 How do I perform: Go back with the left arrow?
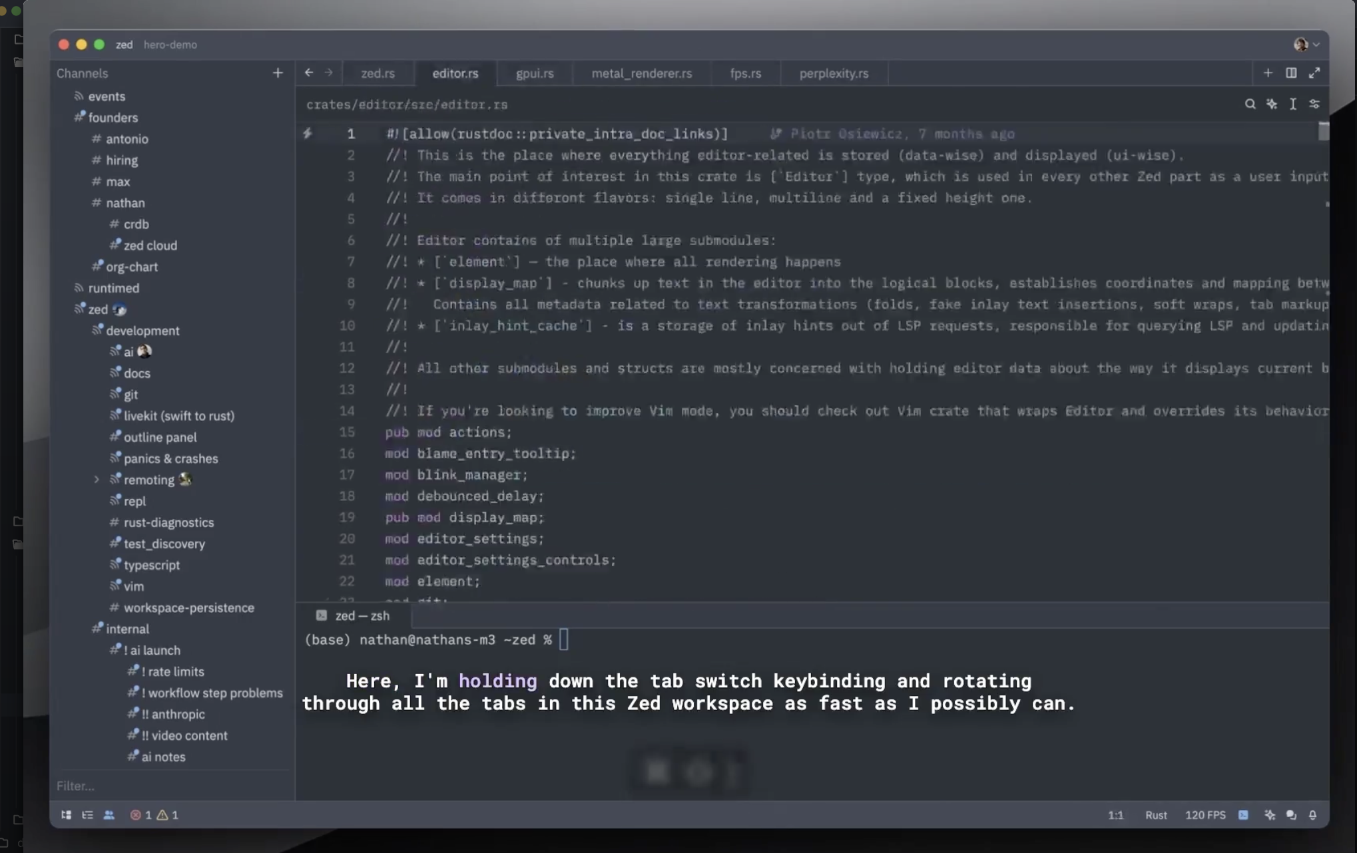pyautogui.click(x=309, y=73)
